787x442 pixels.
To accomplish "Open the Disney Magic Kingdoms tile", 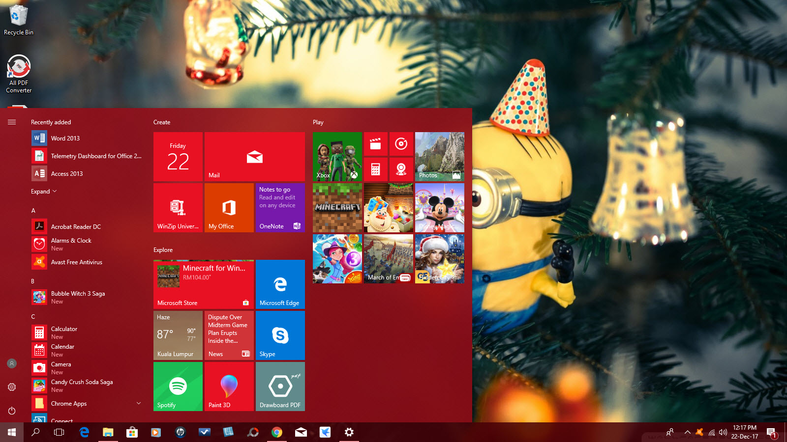I will click(x=440, y=208).
